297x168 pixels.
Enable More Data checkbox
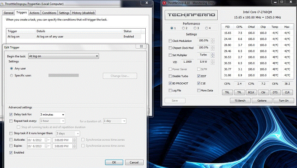point(198,90)
